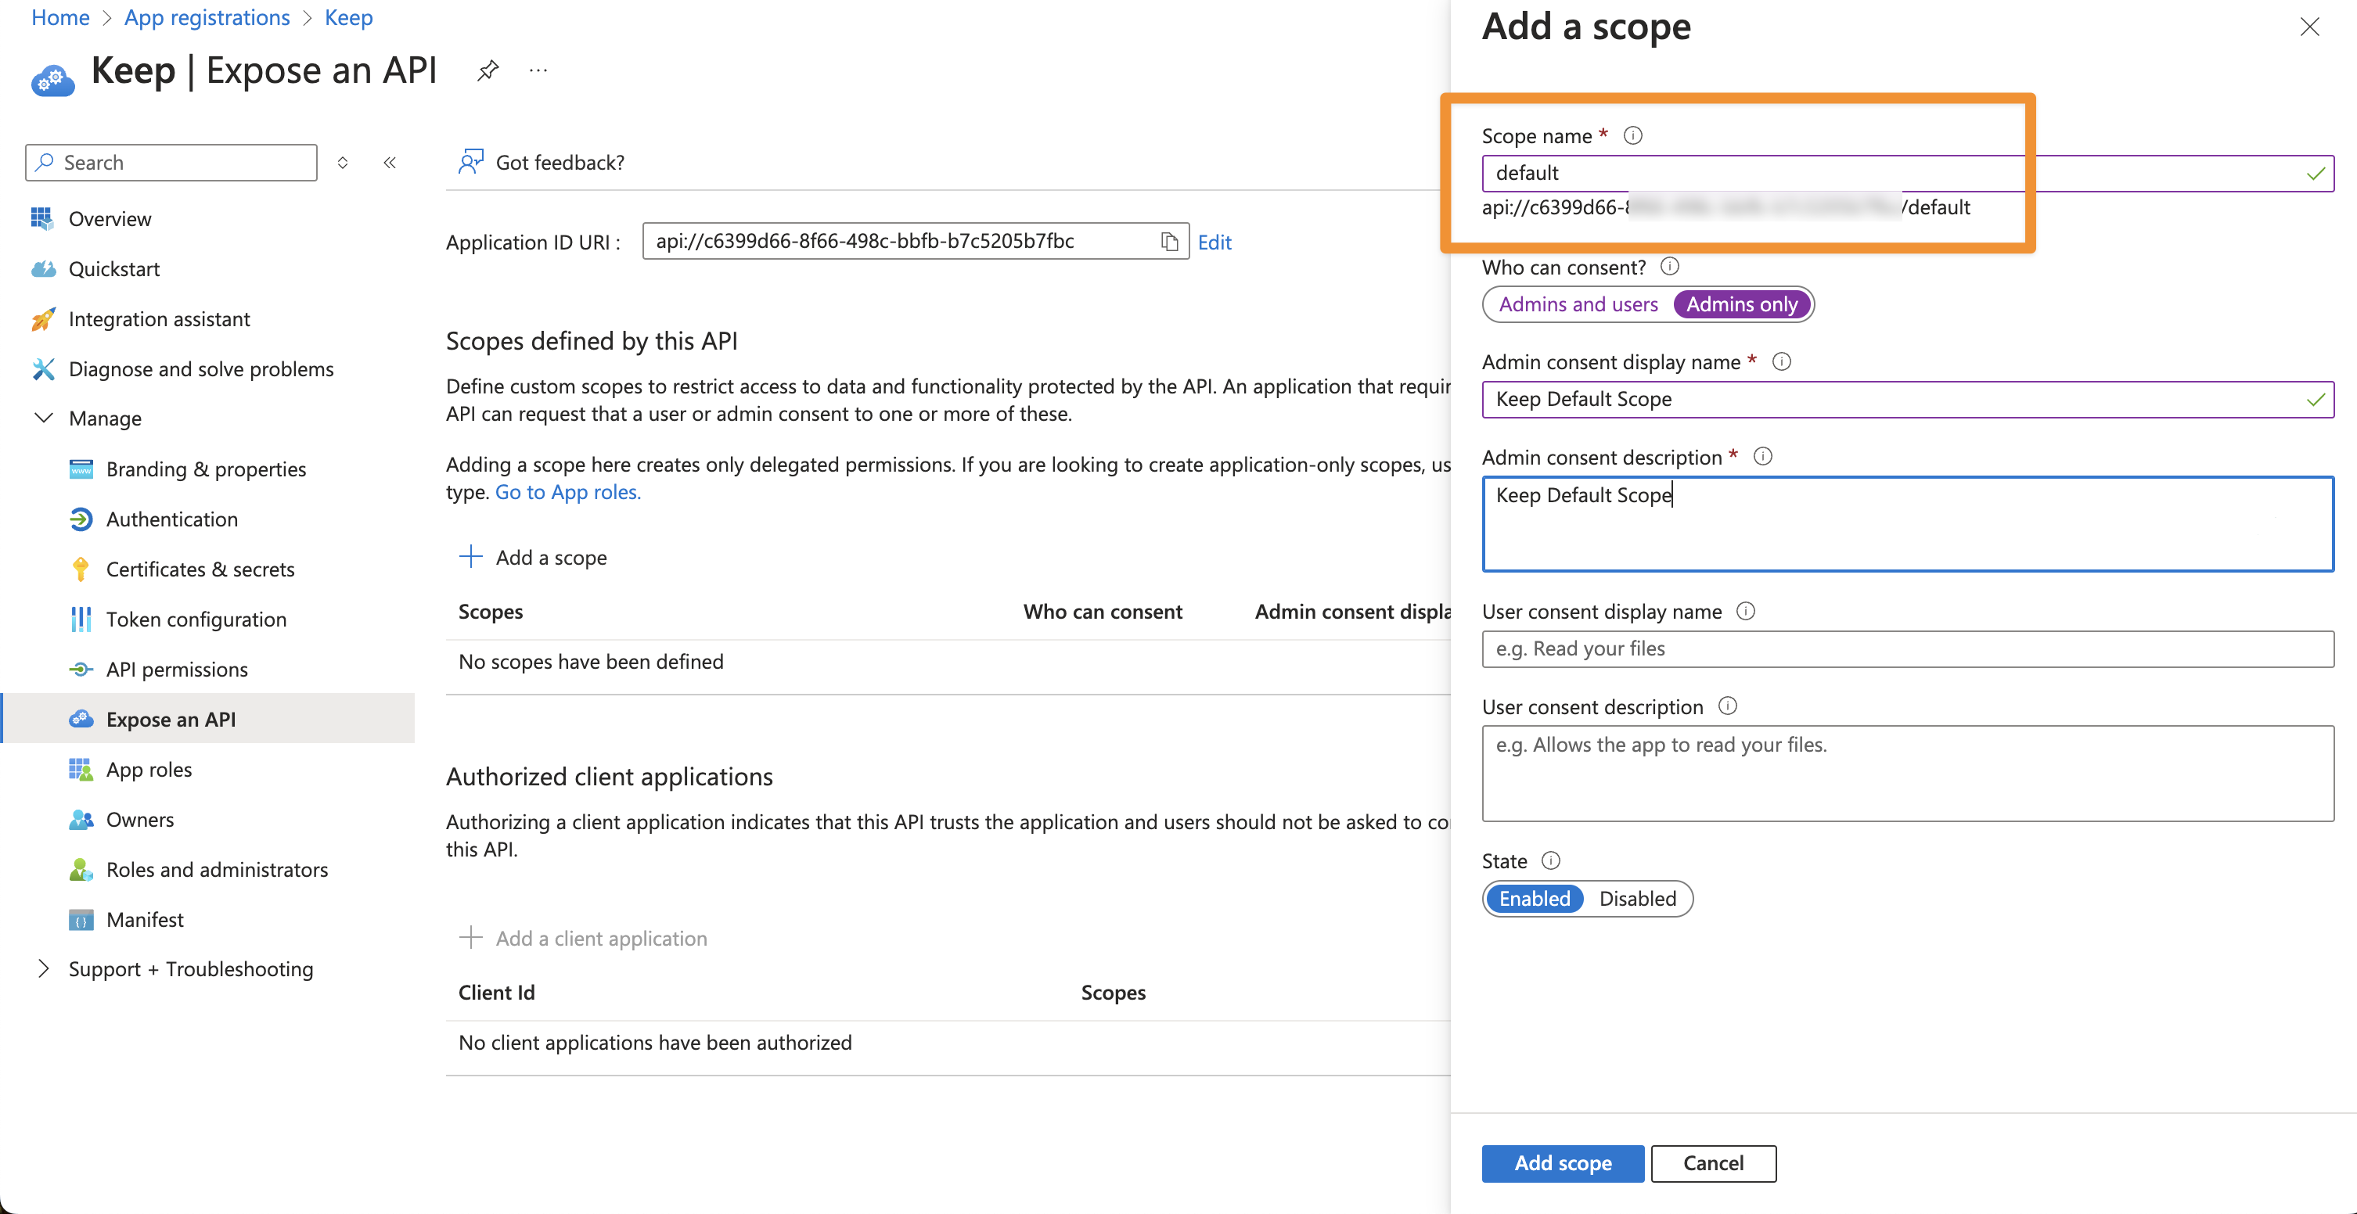This screenshot has width=2357, height=1214.
Task: Focus Admin consent description text area
Action: pos(1908,523)
